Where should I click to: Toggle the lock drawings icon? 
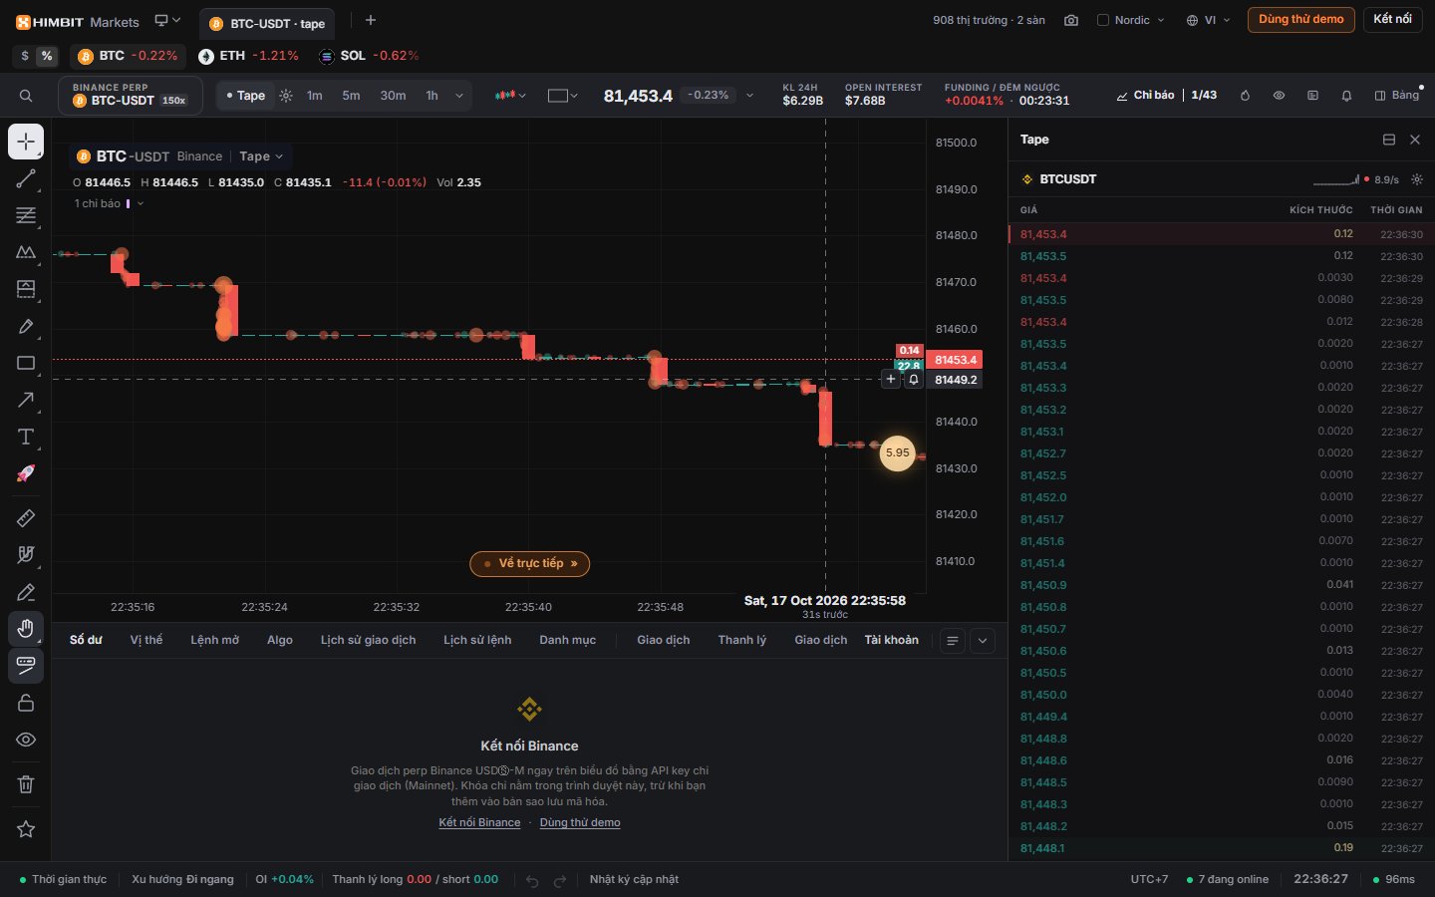click(x=26, y=703)
